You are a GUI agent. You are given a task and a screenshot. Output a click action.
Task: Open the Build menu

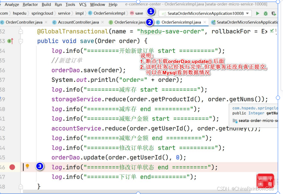pos(46,4)
